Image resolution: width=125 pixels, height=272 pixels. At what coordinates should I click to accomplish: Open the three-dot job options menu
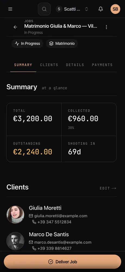pyautogui.click(x=106, y=27)
